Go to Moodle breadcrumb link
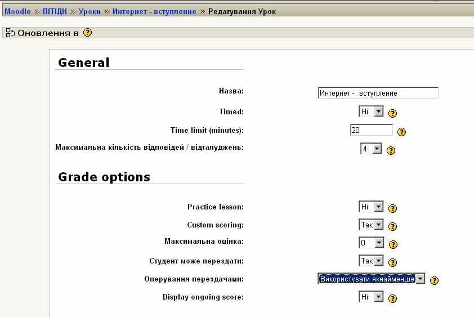This screenshot has height=317, width=474. [x=17, y=11]
